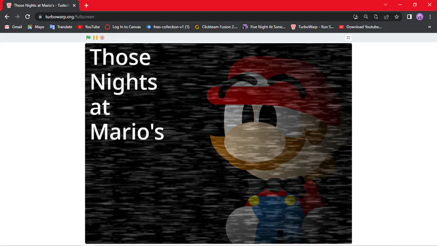Stop the project with the red stop button
This screenshot has height=246, width=437.
click(x=102, y=37)
